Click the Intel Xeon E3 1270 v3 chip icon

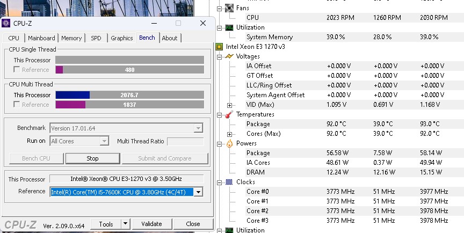tap(219, 46)
